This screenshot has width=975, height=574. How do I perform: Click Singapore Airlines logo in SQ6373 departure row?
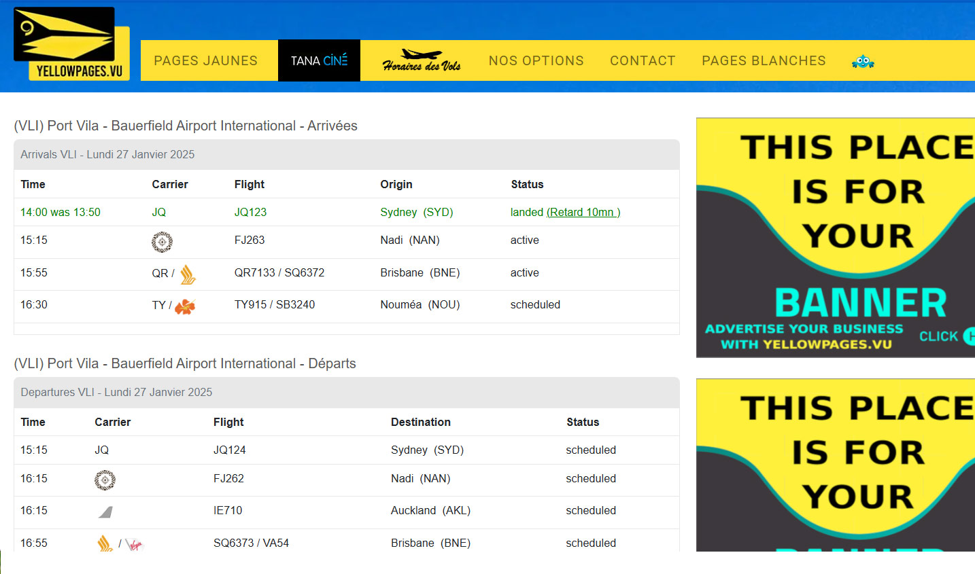[105, 543]
